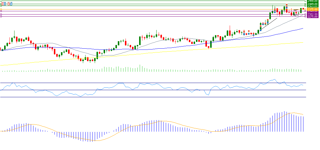Click the lowest purple line's left-end handle

[x=1, y=17]
